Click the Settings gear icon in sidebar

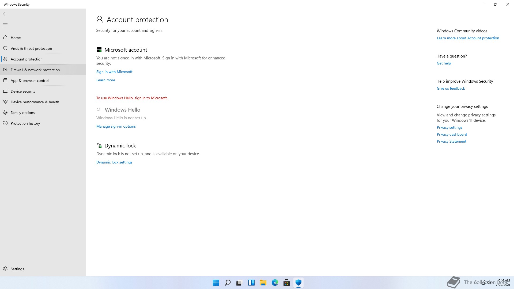click(5, 269)
